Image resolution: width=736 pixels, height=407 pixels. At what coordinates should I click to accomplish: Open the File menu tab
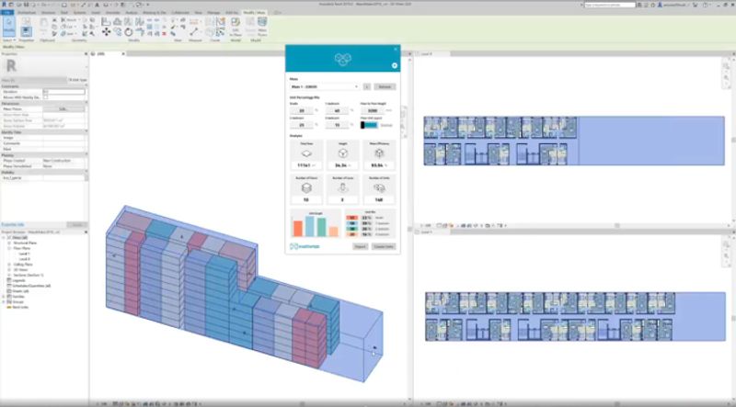pyautogui.click(x=8, y=12)
